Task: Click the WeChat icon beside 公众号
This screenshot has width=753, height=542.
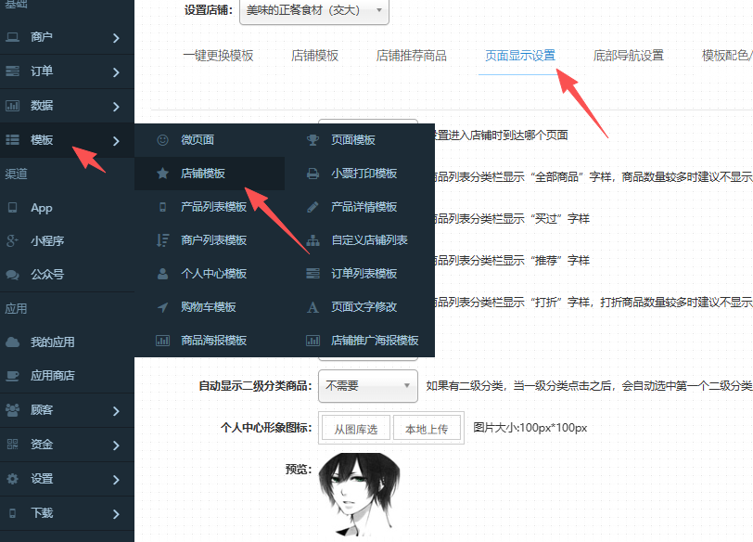Action: tap(12, 275)
